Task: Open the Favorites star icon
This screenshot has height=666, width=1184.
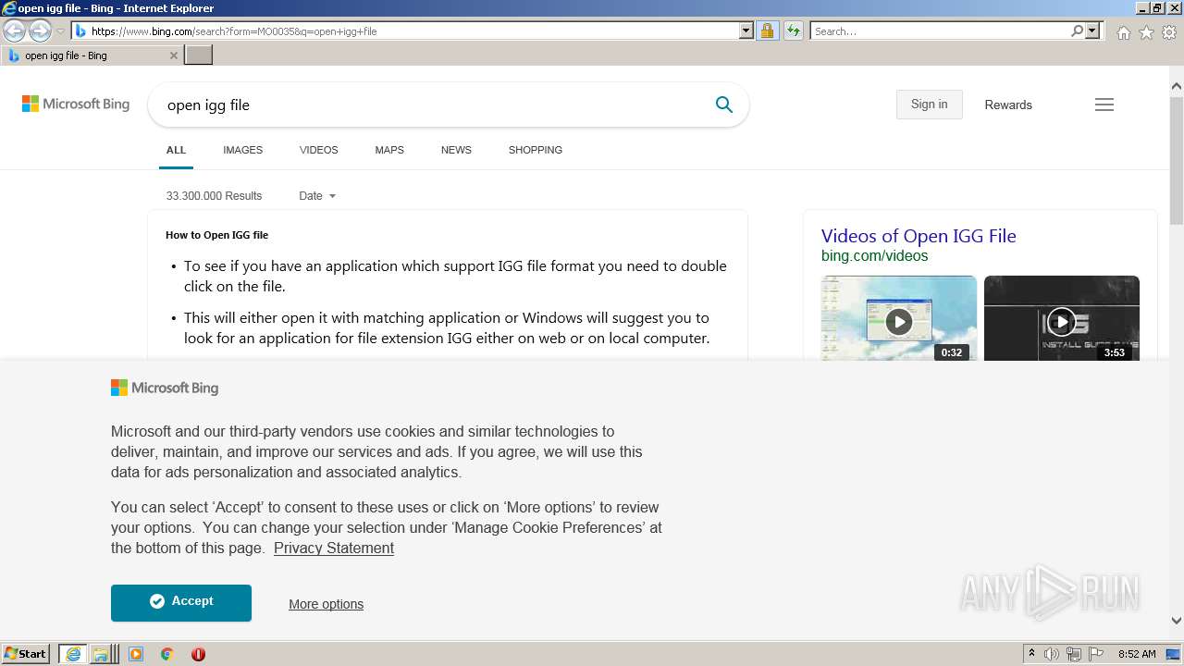Action: pyautogui.click(x=1146, y=32)
